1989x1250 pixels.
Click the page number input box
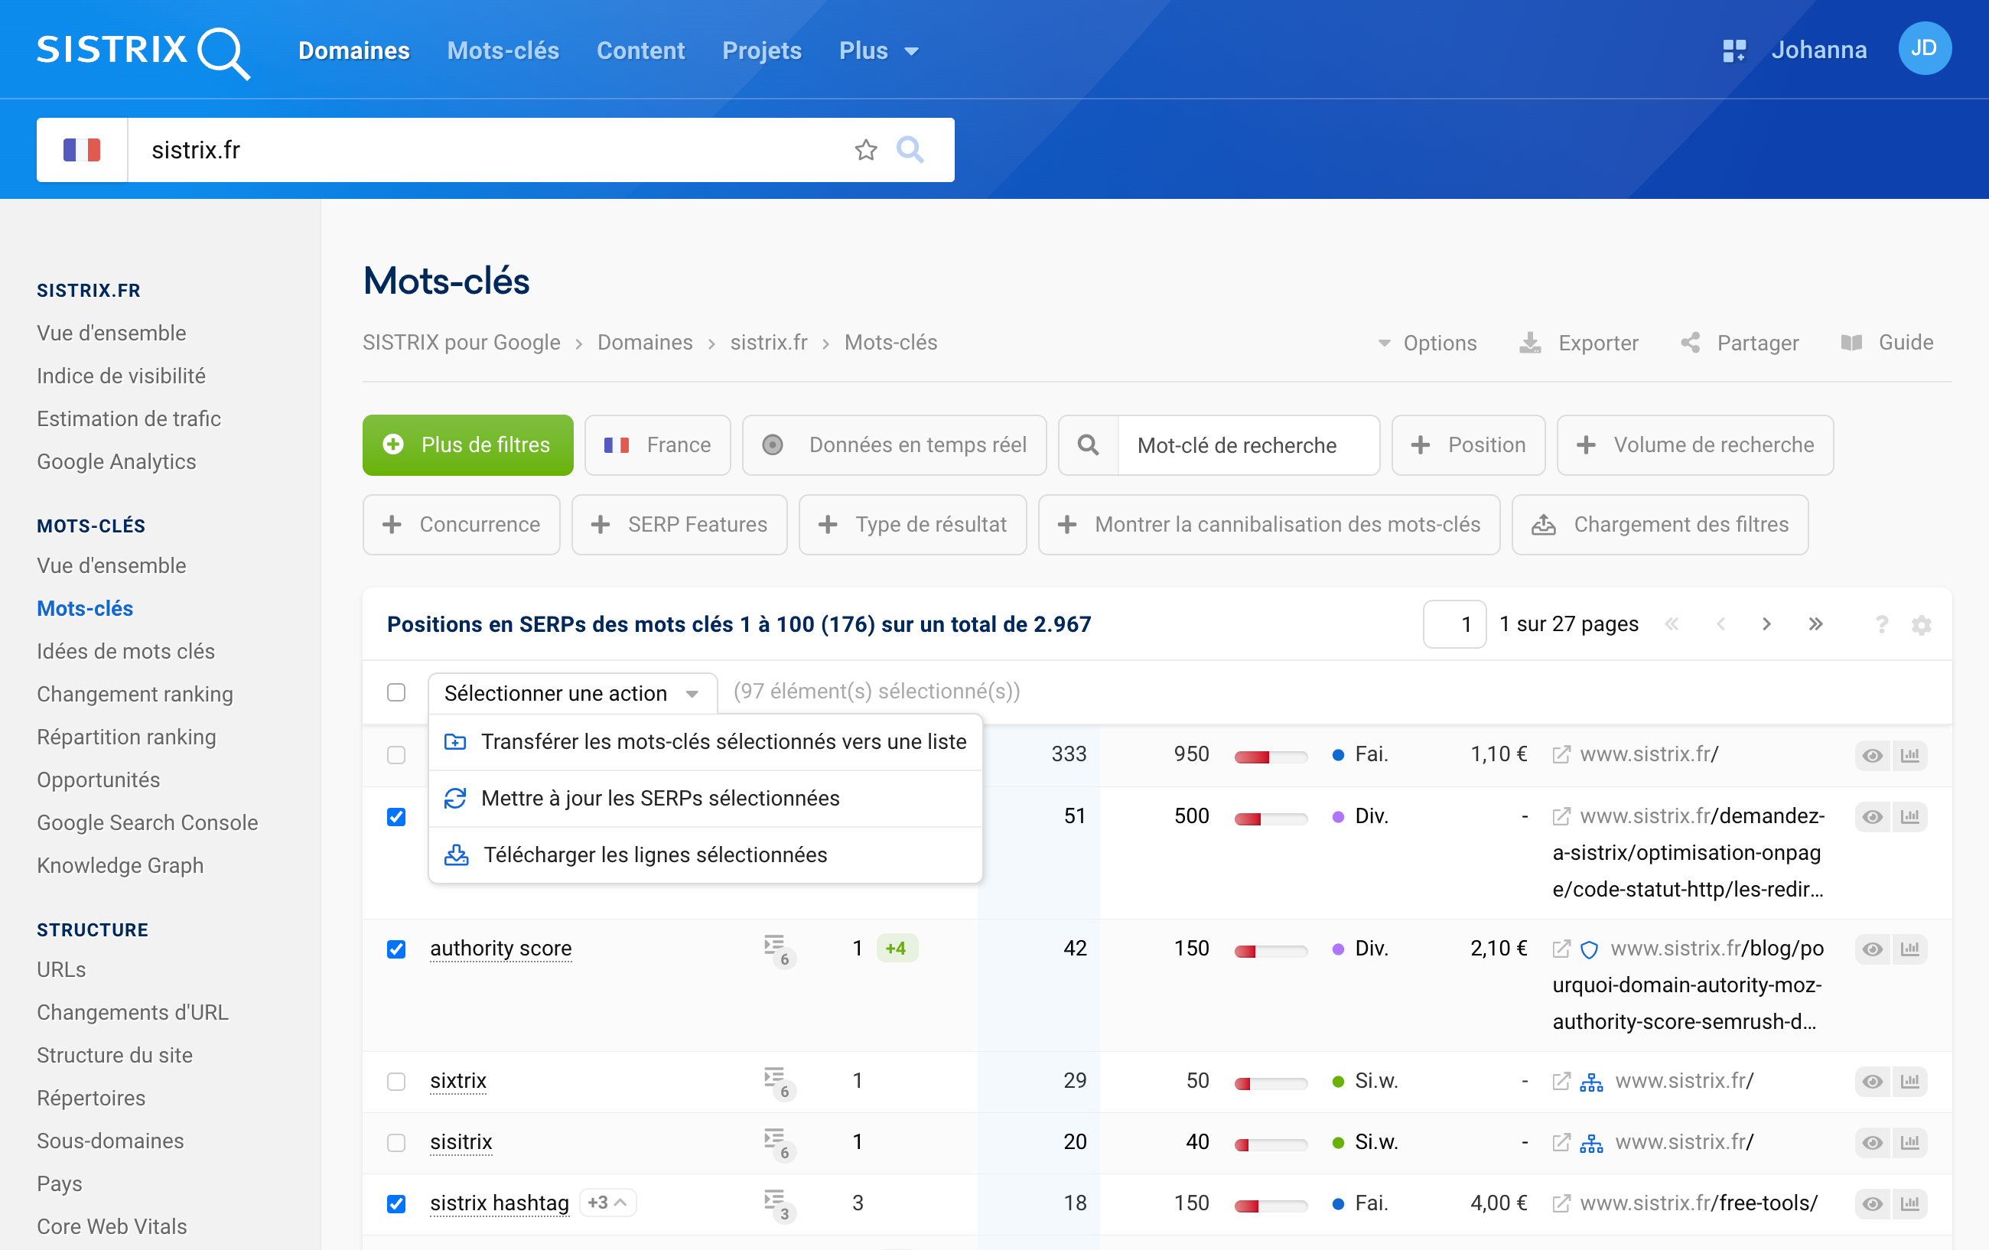[x=1453, y=623]
